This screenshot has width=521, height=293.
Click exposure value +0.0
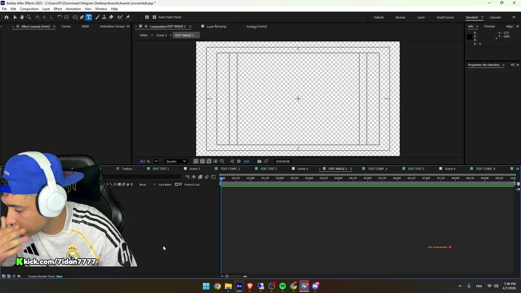pyautogui.click(x=246, y=161)
